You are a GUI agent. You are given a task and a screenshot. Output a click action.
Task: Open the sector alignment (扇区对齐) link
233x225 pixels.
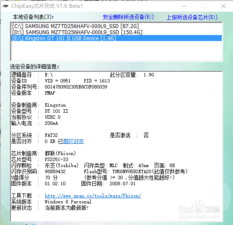point(74,141)
